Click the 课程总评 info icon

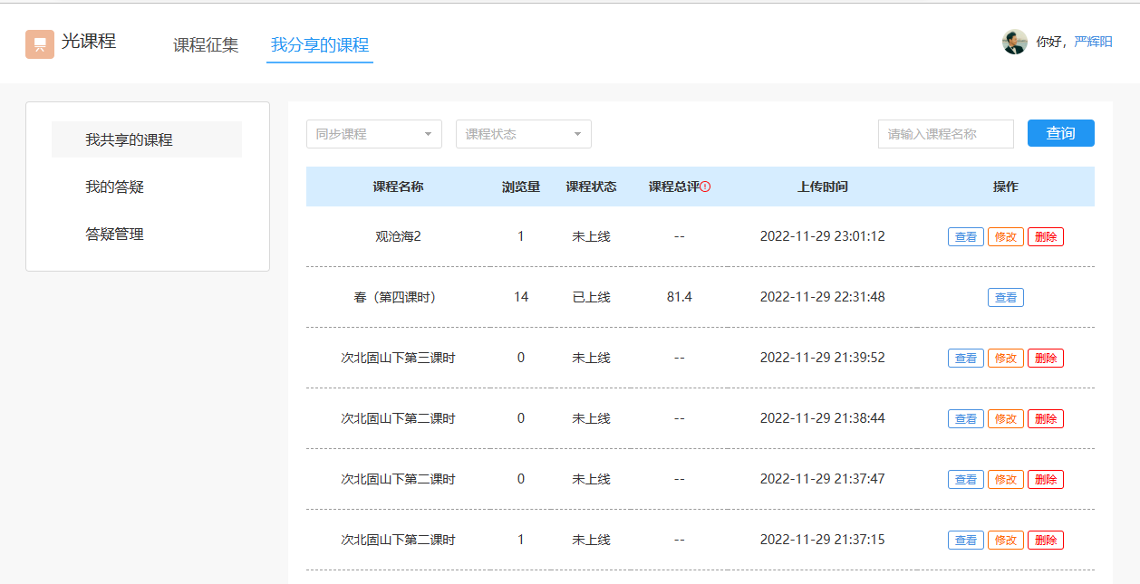(x=705, y=187)
